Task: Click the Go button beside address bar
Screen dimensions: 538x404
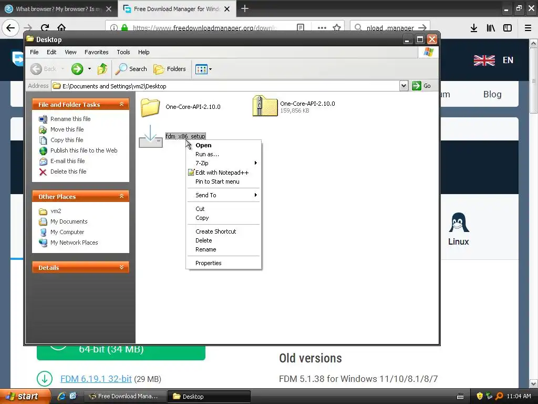Action: 421,86
